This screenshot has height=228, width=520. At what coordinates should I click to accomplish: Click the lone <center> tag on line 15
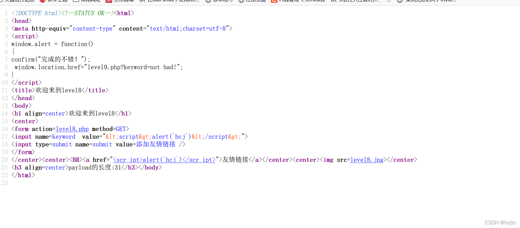[x=25, y=121]
